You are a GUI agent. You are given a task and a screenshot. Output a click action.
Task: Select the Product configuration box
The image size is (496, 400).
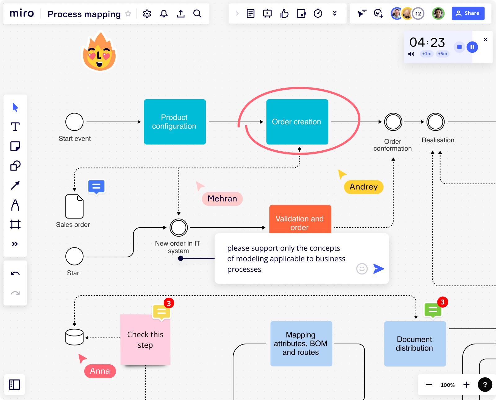175,122
